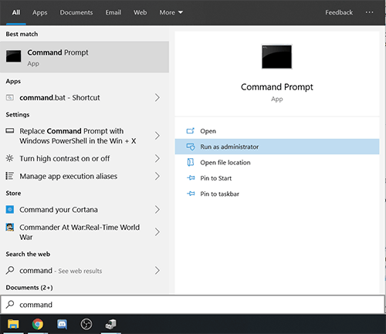
Task: Click the installer icon in the taskbar
Action: [111, 324]
